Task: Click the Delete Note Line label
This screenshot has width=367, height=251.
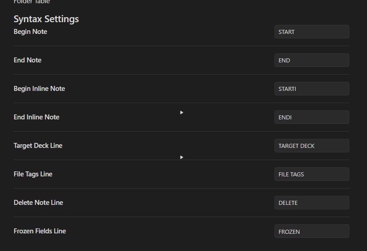Action: coord(39,203)
